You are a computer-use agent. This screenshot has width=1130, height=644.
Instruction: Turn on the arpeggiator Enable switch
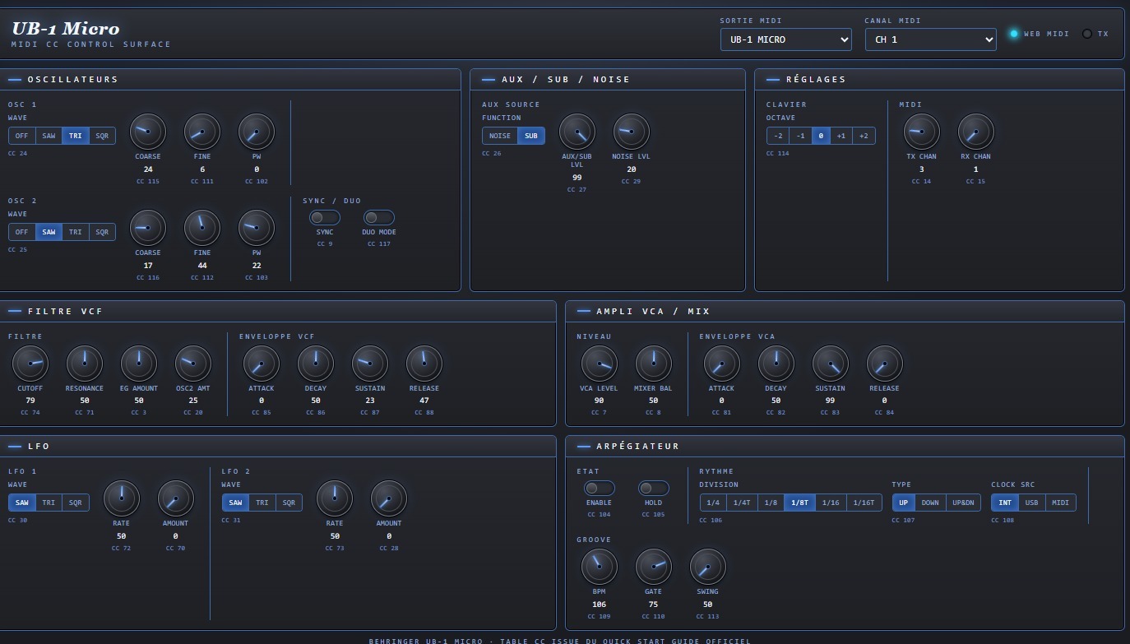600,488
